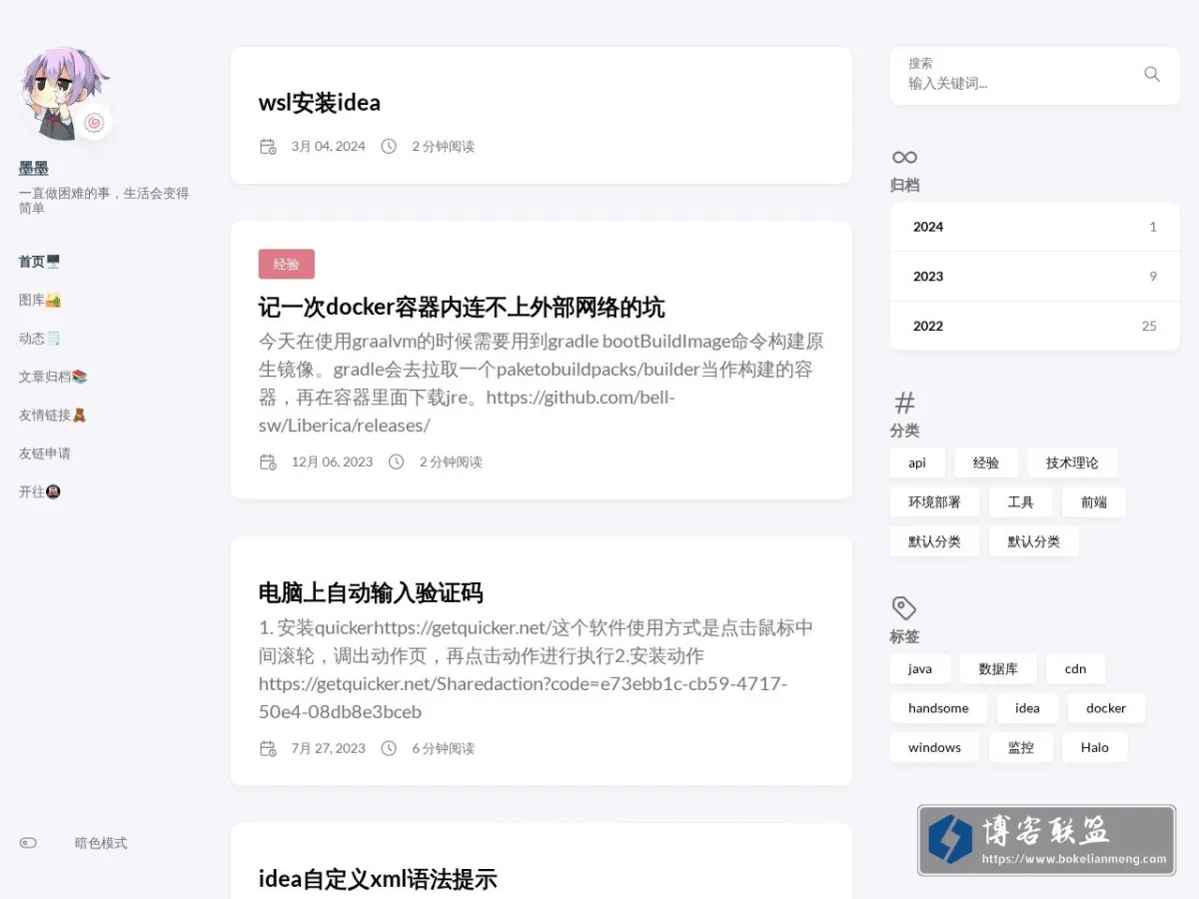Select the api category chip
This screenshot has height=899, width=1199.
pos(917,462)
